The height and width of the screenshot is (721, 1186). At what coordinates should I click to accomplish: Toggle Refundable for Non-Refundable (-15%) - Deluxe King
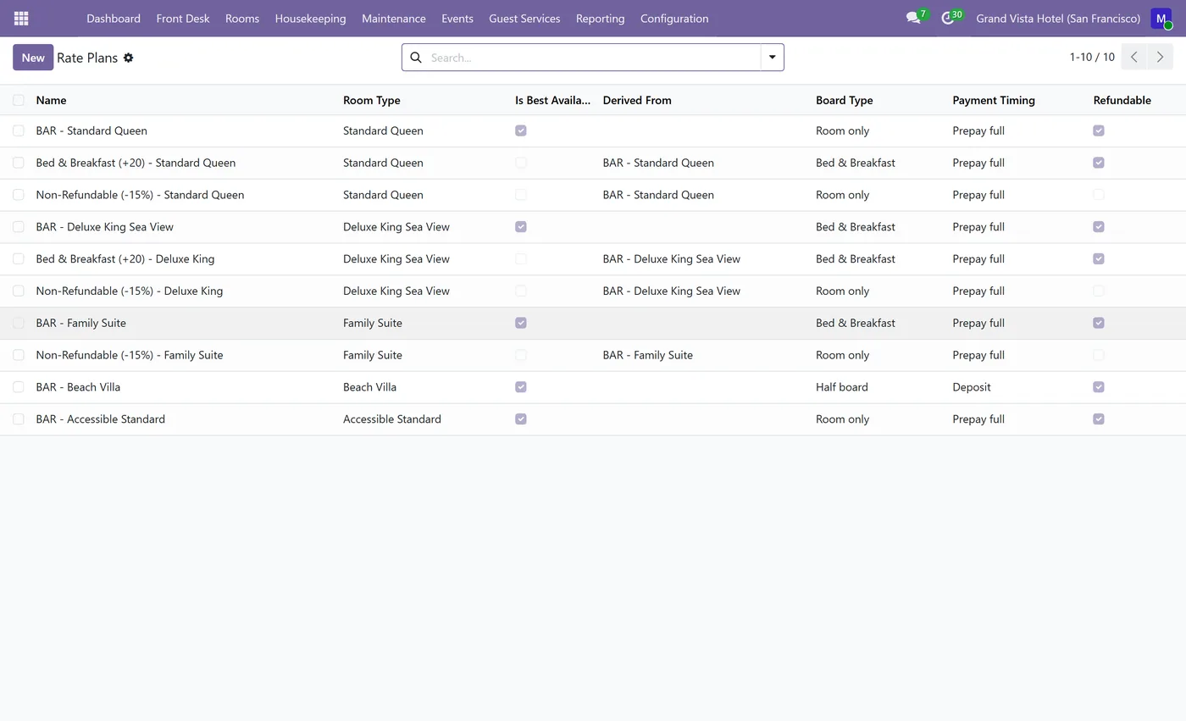pyautogui.click(x=1099, y=291)
